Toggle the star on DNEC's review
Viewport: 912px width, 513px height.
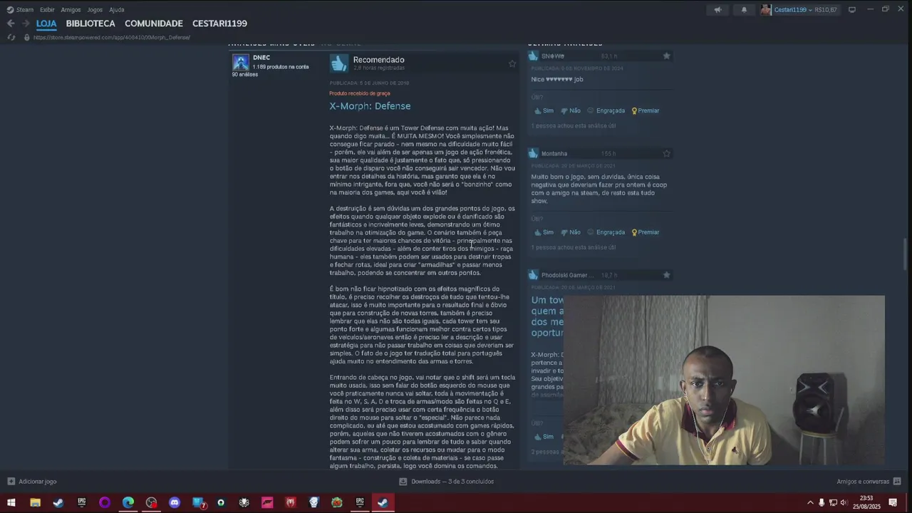click(x=512, y=63)
